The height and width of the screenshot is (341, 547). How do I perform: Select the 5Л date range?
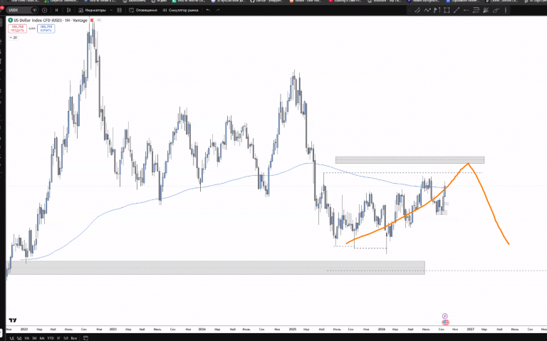point(66,338)
